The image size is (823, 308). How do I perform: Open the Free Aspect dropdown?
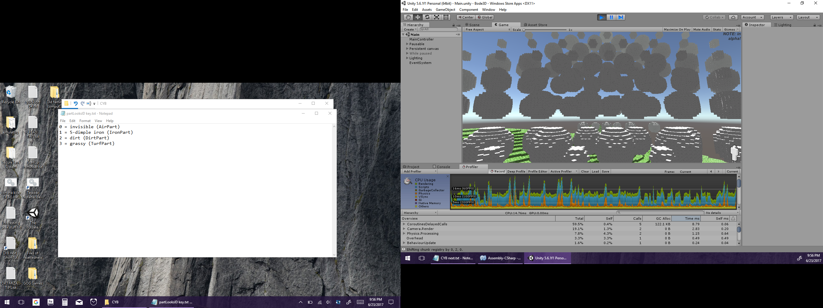tap(487, 29)
